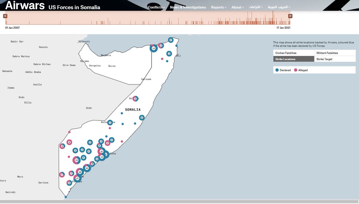Click the declared strike marker labeled 10 near Bosaso
The width and height of the screenshot is (359, 204).
point(153,48)
